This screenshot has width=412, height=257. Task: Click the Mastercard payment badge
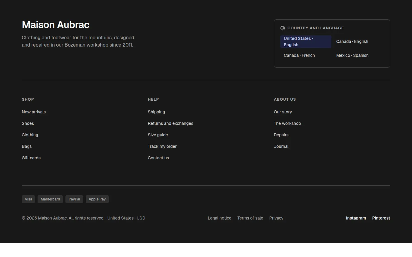[50, 199]
